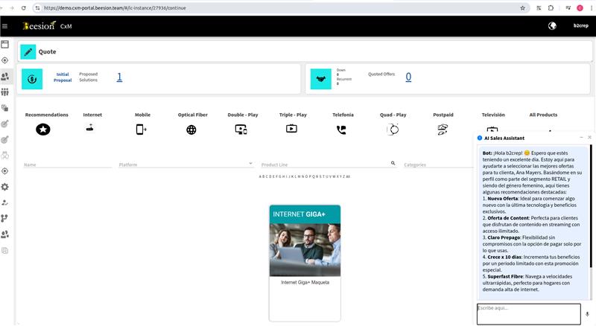The height and width of the screenshot is (326, 596).
Task: Select the Mobile phone category icon
Action: [141, 130]
